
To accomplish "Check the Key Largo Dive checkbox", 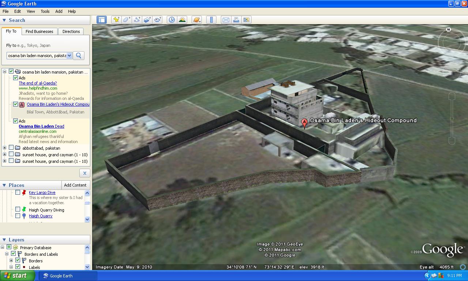I will (x=18, y=192).
